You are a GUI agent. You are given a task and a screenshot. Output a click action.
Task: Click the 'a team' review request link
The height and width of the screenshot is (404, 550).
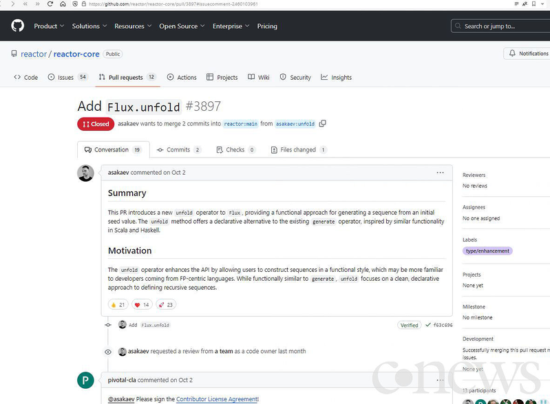click(x=224, y=351)
